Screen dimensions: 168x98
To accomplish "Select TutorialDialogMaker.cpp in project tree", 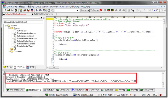I will click(27, 38).
